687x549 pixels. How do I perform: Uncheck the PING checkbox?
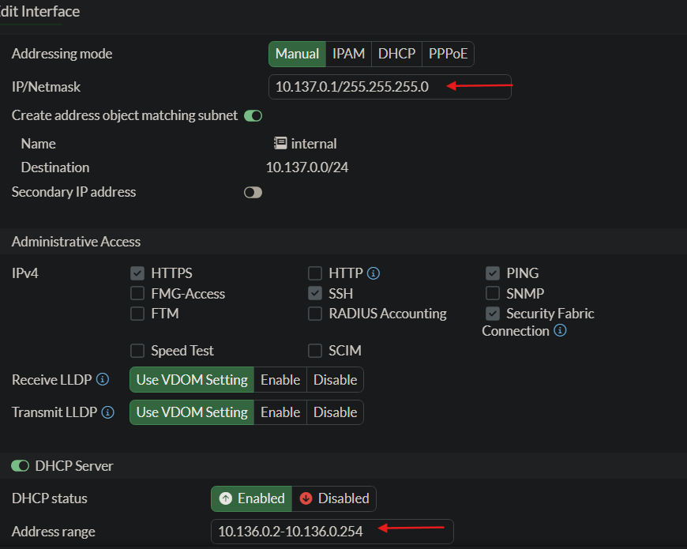(x=493, y=273)
